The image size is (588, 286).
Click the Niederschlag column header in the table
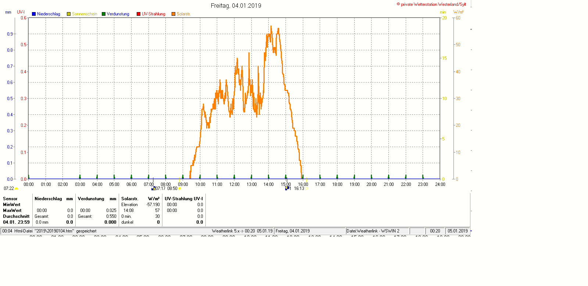48,199
